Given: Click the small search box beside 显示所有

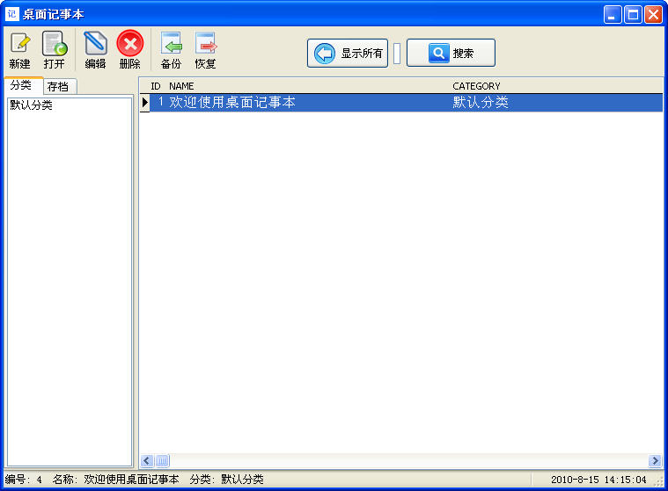Looking at the screenshot, I should pyautogui.click(x=396, y=54).
